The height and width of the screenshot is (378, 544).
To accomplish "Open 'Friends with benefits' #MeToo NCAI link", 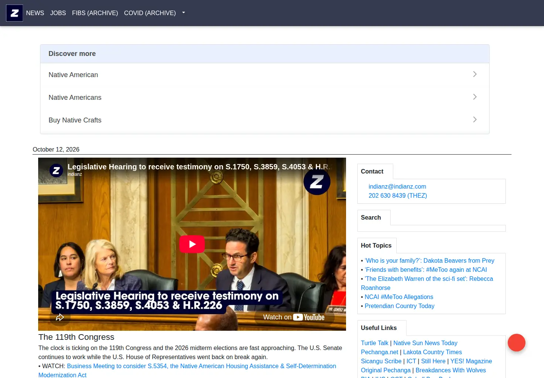I will tap(426, 270).
